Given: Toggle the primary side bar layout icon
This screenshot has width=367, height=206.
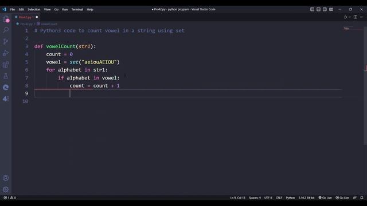Looking at the screenshot, I should point(312,9).
